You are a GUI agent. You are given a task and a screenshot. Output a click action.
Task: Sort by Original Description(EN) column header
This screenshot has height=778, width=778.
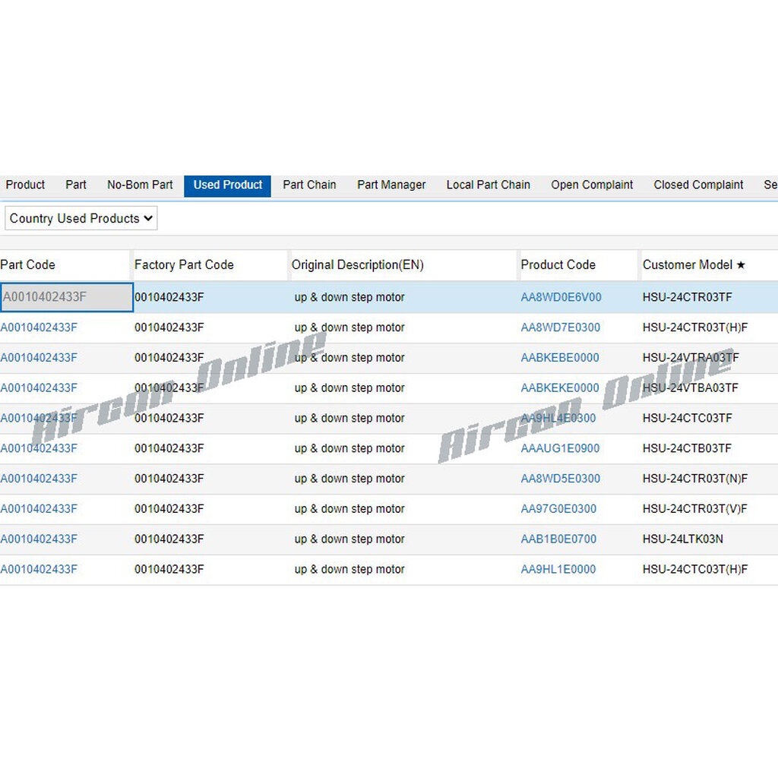coord(358,265)
